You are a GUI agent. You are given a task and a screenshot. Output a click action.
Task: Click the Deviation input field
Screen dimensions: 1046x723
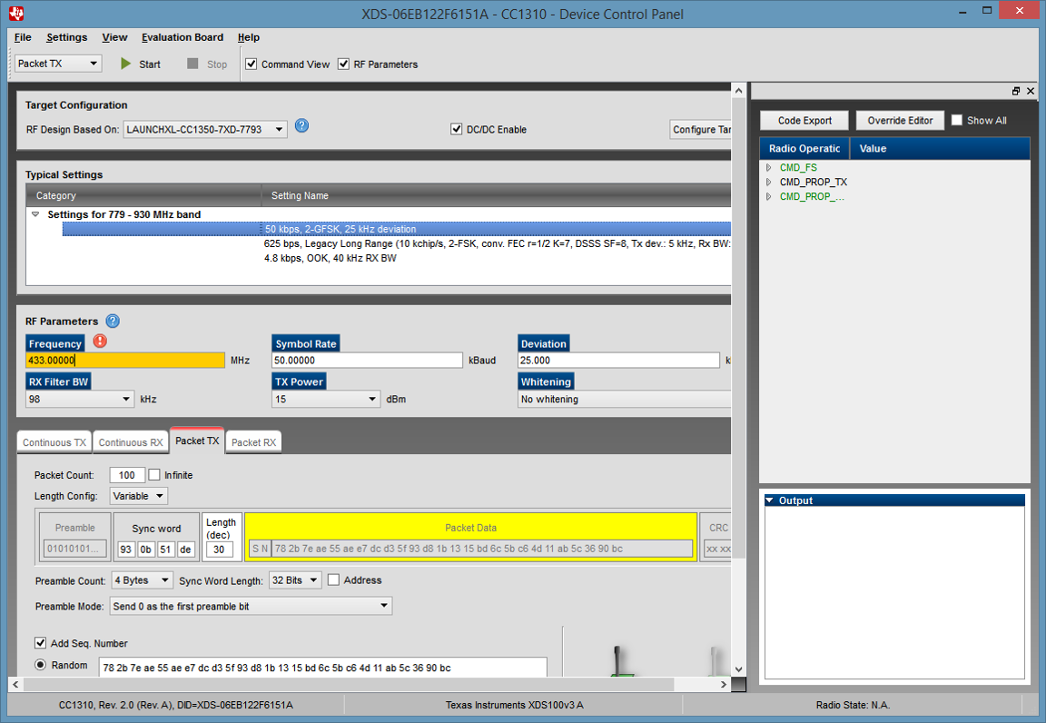[x=618, y=360]
